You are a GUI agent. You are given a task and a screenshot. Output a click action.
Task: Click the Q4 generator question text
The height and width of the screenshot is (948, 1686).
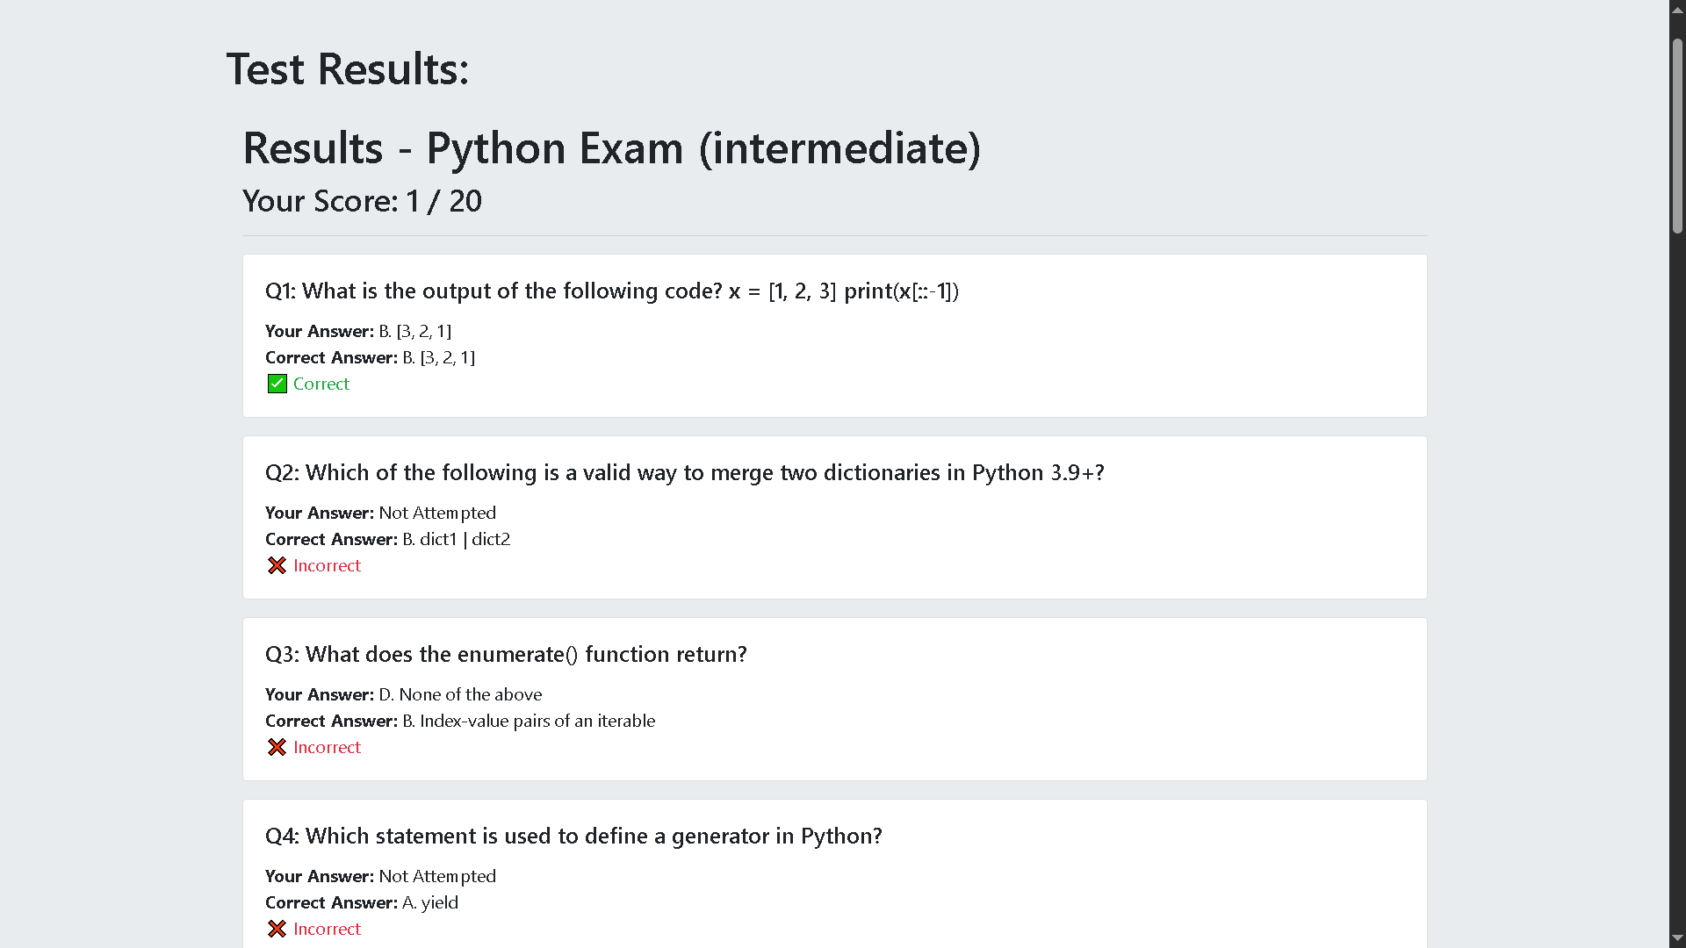573,836
